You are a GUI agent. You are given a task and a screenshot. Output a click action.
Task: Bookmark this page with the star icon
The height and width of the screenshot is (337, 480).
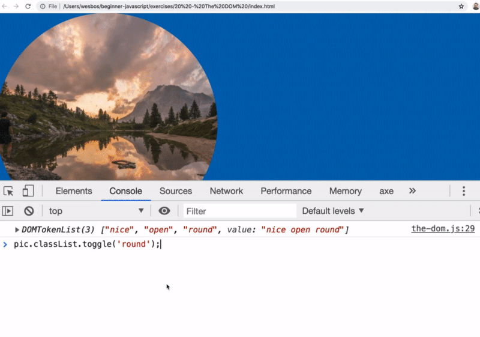pyautogui.click(x=461, y=6)
